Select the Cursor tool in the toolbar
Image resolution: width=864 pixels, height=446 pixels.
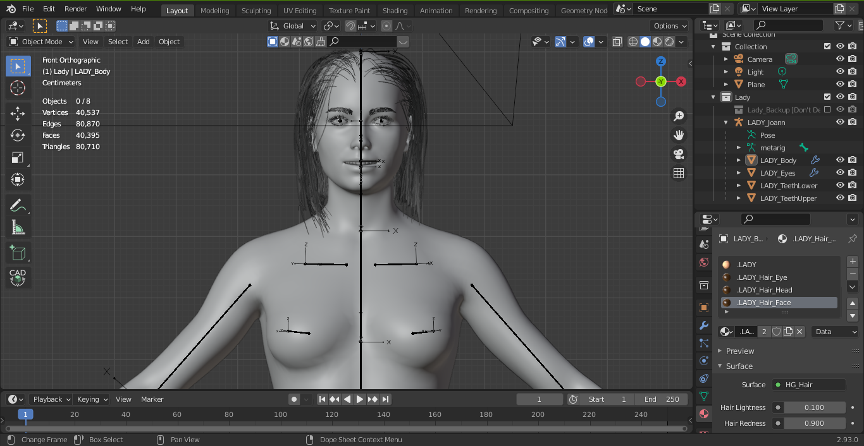click(x=18, y=88)
